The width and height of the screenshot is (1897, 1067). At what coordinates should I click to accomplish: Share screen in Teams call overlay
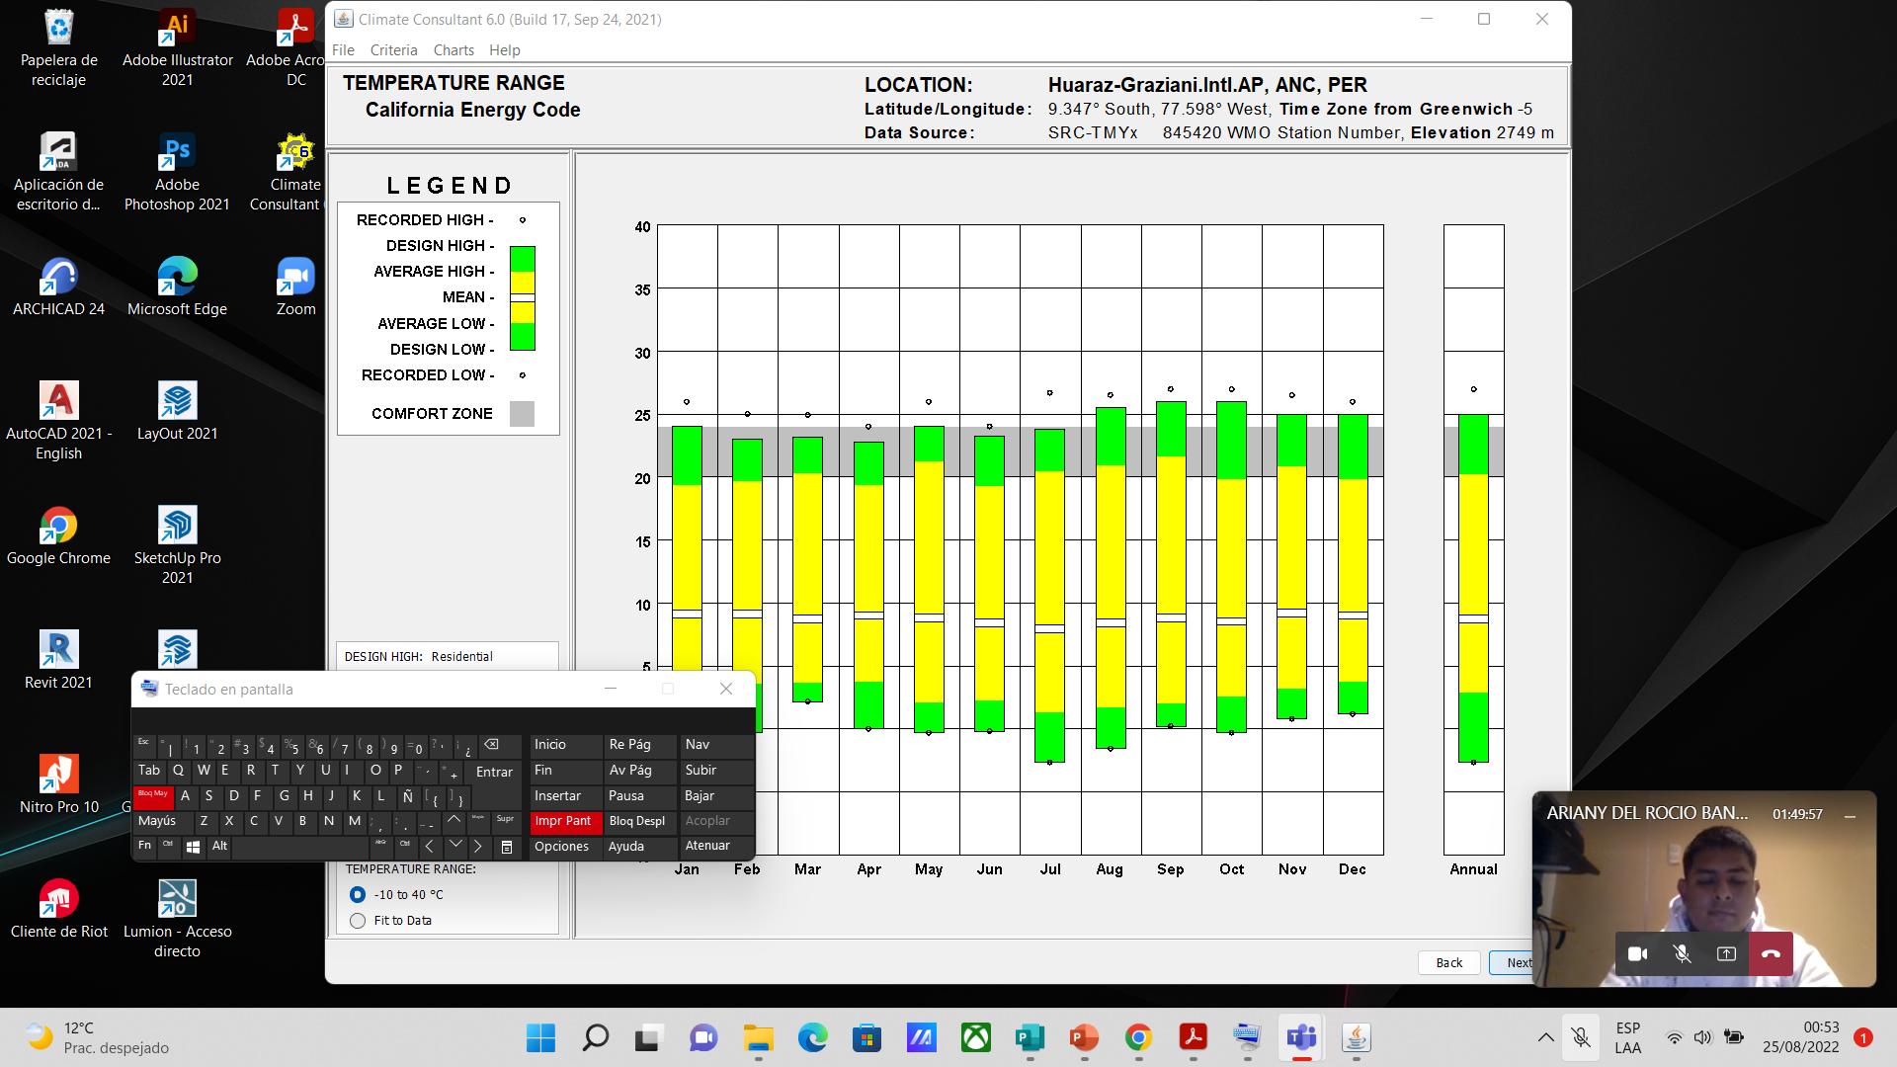pyautogui.click(x=1726, y=953)
